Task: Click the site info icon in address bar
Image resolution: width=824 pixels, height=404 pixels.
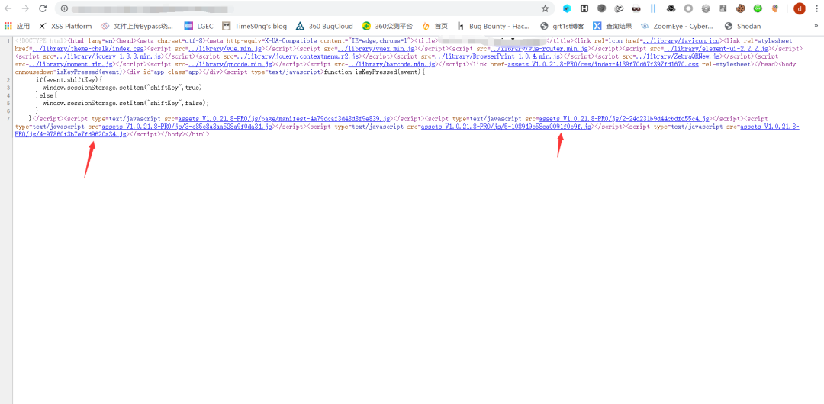Action: 65,8
